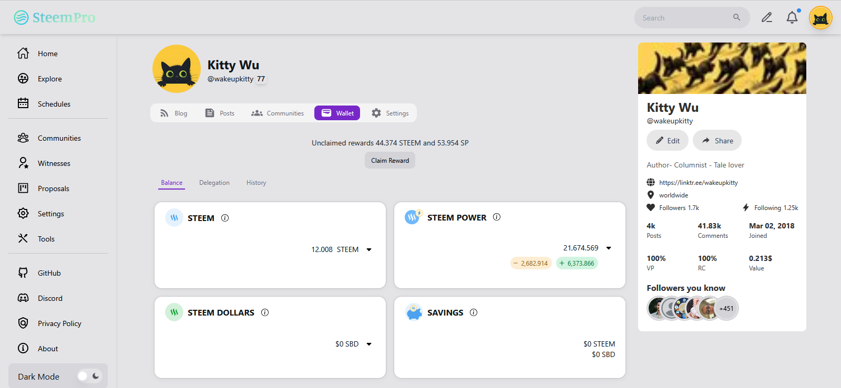Click the Home house icon
The height and width of the screenshot is (388, 841).
coord(23,54)
